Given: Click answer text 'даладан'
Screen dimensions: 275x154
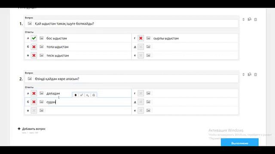Looking at the screenshot, I should pos(53,93).
